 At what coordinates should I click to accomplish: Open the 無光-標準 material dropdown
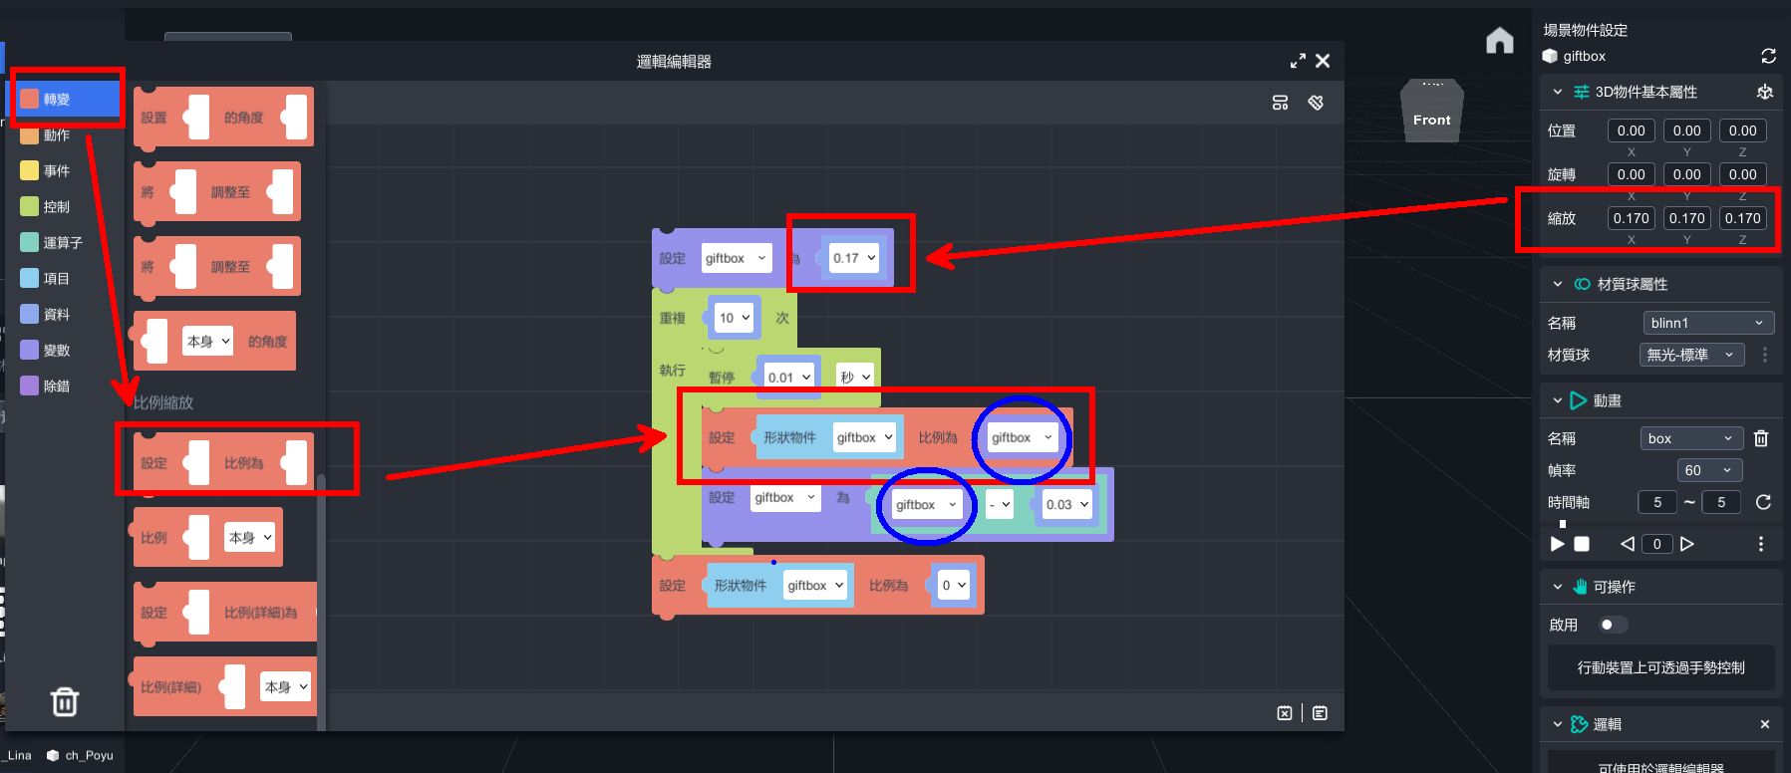(x=1690, y=355)
